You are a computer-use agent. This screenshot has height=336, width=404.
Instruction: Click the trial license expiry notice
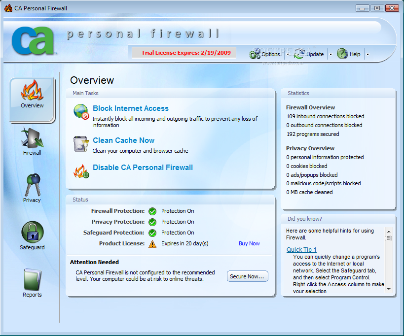[x=184, y=53]
